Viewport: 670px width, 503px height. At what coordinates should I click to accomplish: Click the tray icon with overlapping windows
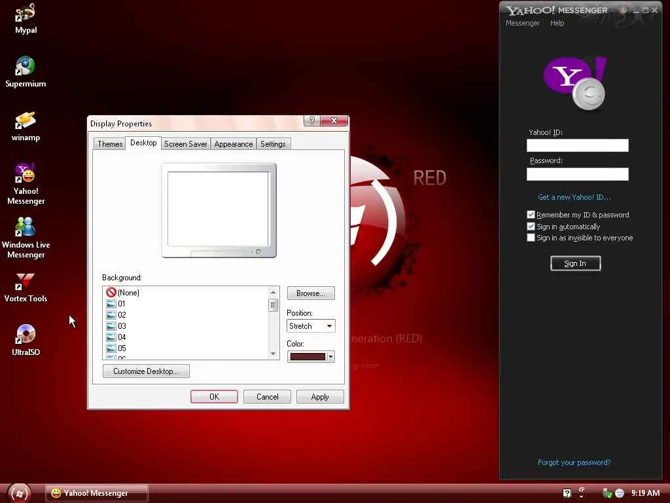pyautogui.click(x=582, y=491)
